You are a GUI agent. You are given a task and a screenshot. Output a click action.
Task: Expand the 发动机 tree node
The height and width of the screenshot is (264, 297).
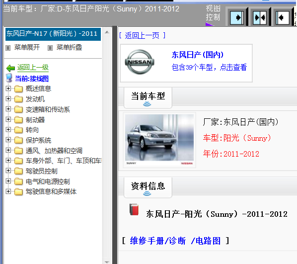click(x=8, y=98)
